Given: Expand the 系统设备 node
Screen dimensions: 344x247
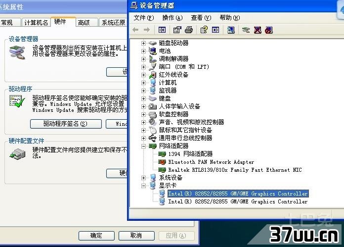Looking at the screenshot, I should [143, 178].
